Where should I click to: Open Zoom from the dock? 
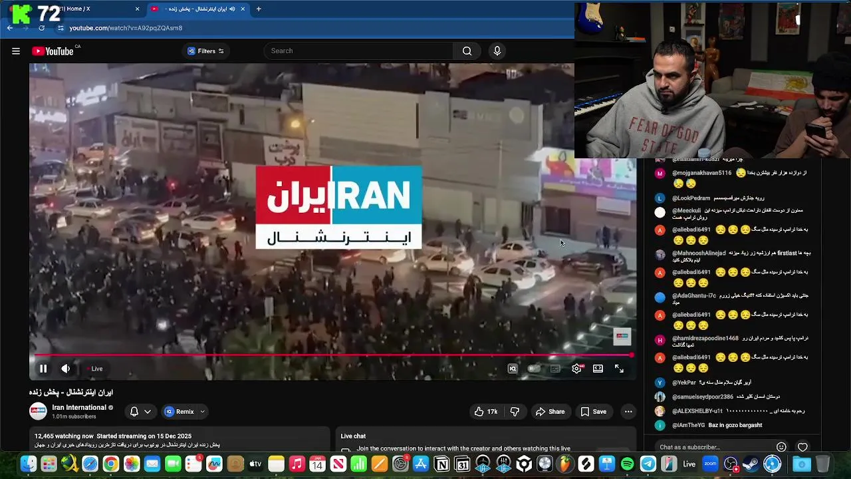coord(710,464)
